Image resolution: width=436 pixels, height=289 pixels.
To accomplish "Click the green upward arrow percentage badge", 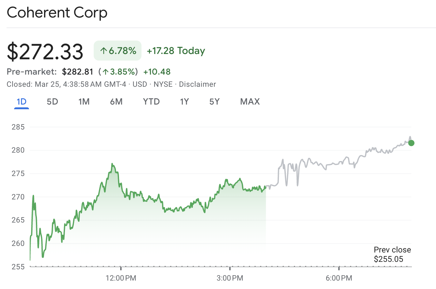I will click(x=117, y=50).
